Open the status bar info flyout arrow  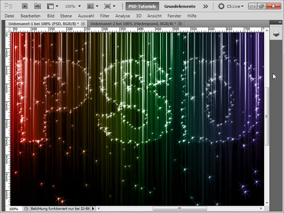[x=93, y=209]
